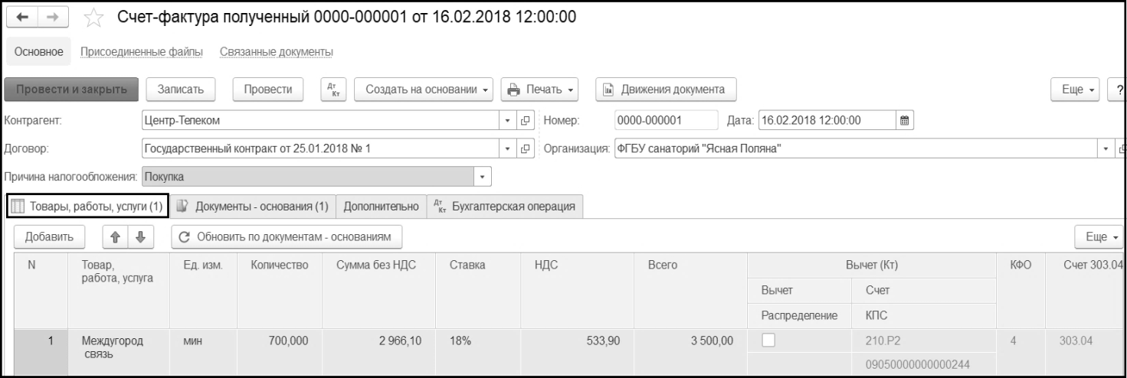This screenshot has width=1127, height=378.
Task: Open the Присоединенные файлы link
Action: pos(146,52)
